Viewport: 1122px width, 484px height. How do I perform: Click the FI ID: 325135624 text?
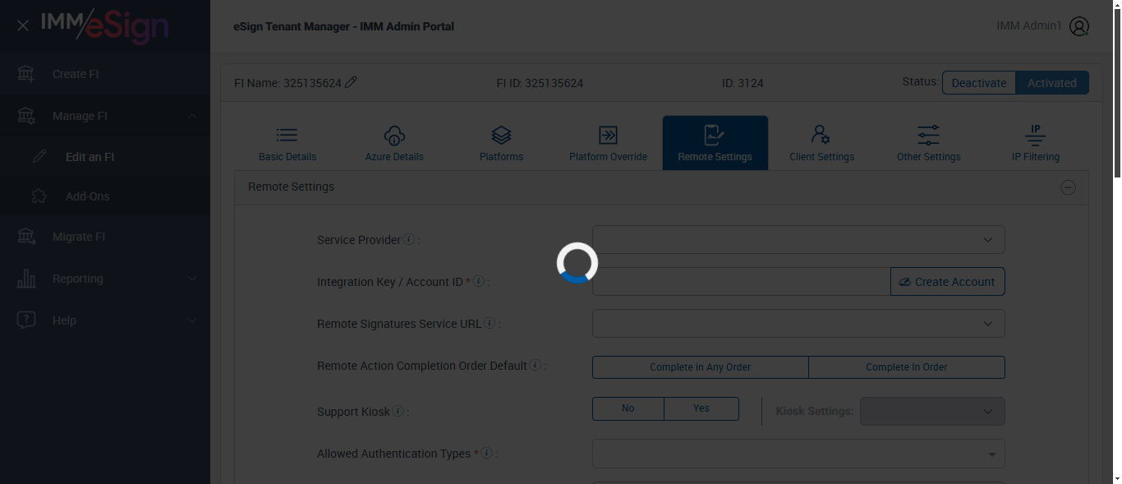[540, 83]
